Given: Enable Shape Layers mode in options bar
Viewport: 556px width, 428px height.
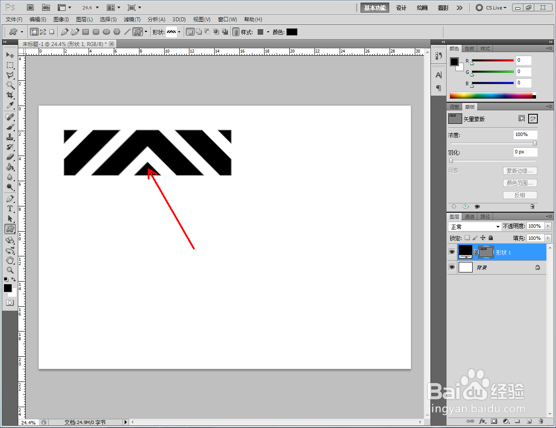Looking at the screenshot, I should (34, 32).
